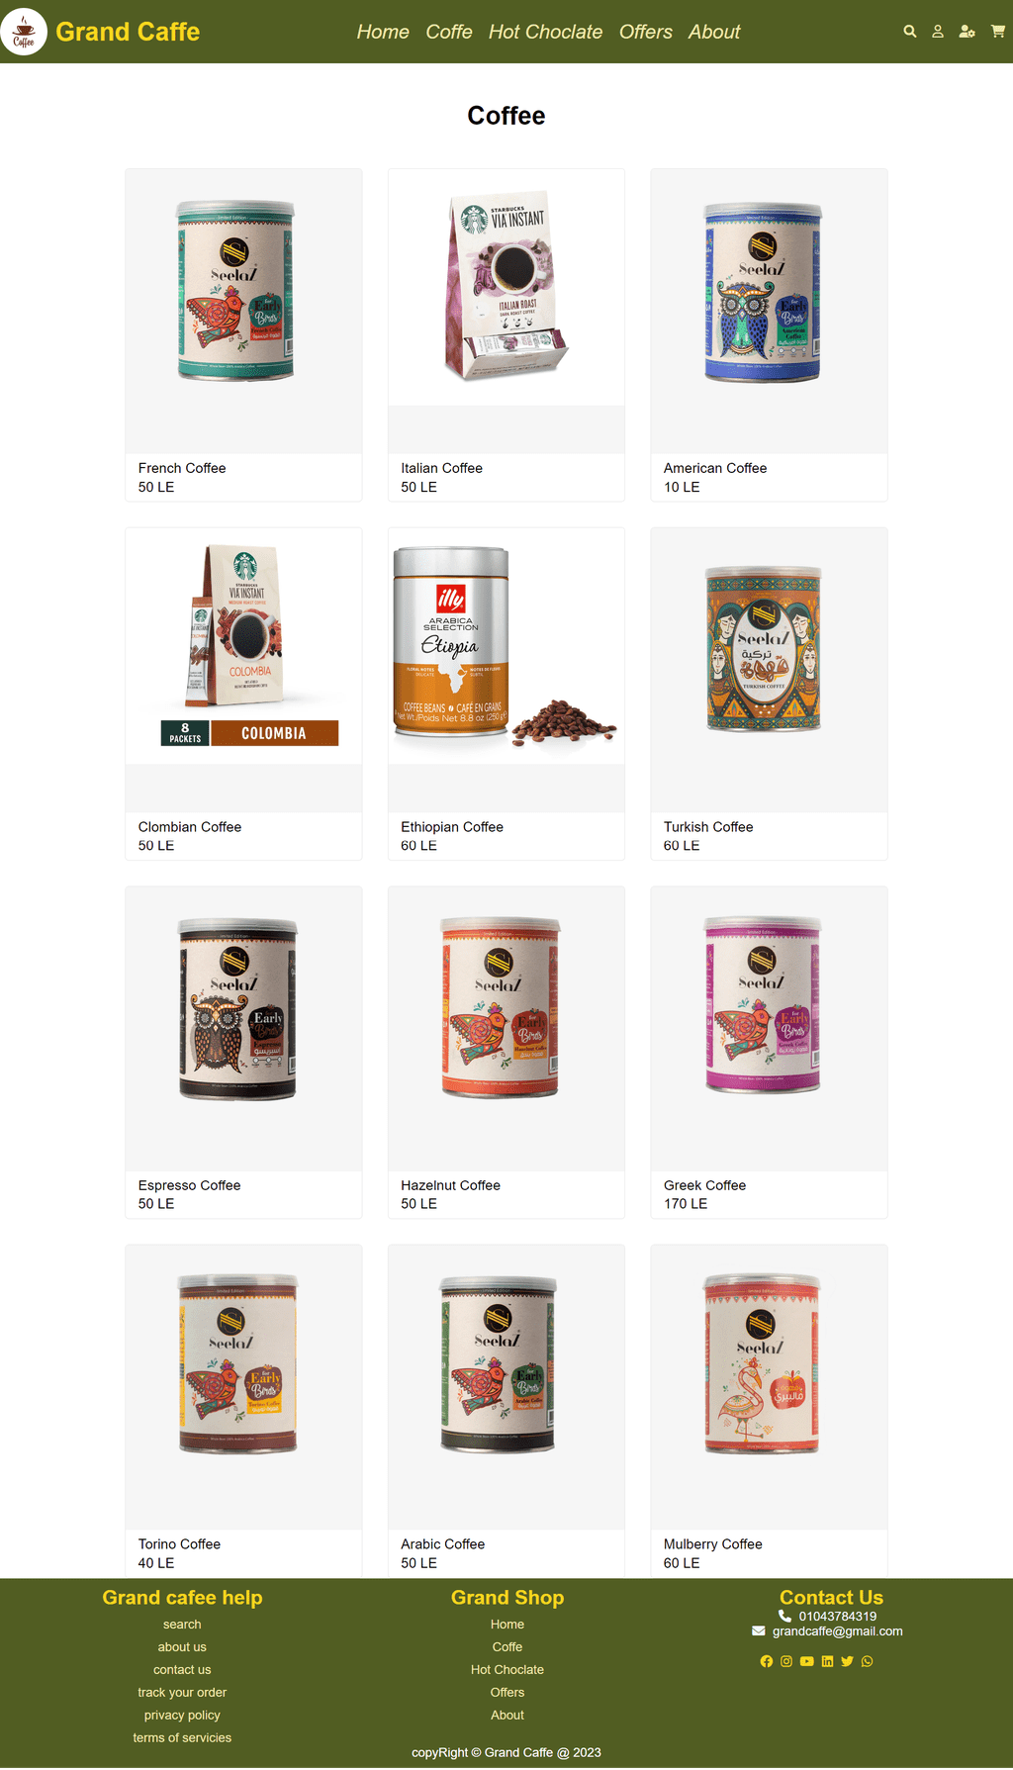Select About in the top navigation
The image size is (1013, 1770).
click(x=714, y=32)
